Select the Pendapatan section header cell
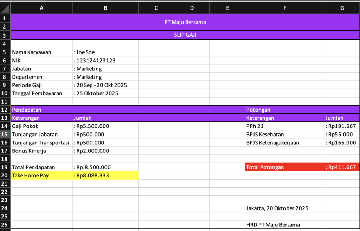This screenshot has width=360, height=231. click(41, 110)
